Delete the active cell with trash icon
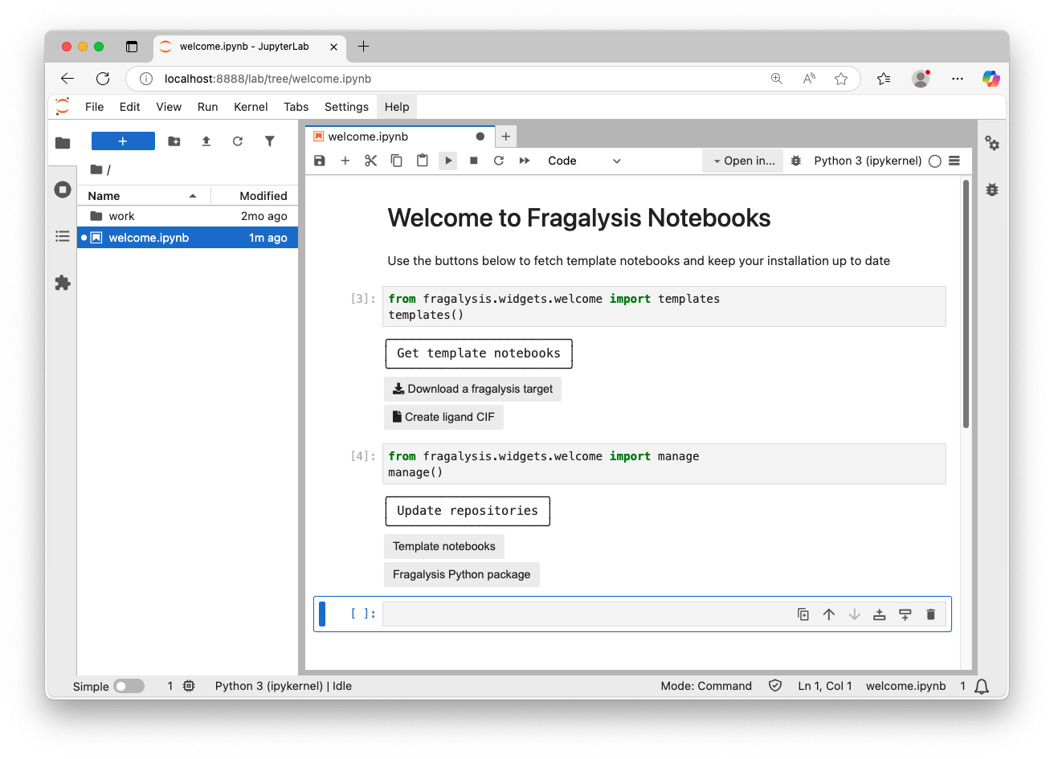 [931, 614]
